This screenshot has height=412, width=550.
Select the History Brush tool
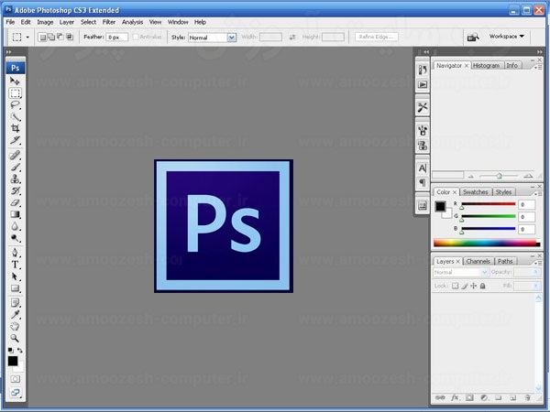point(15,191)
